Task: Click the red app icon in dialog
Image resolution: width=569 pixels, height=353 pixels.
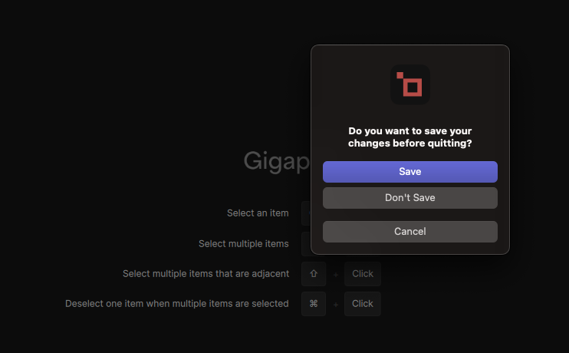Action: coord(410,84)
